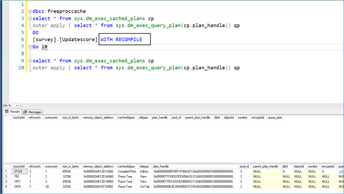This screenshot has height=194, width=344.
Task: Click line number 8 in the gutter
Action: pos(23,53)
